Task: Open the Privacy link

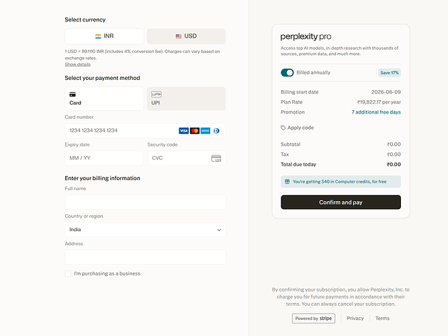Action: click(355, 319)
